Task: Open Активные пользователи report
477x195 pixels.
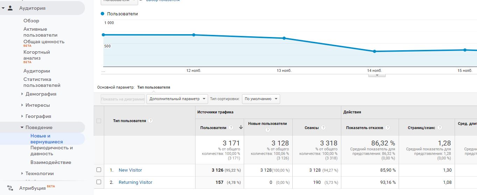Action: click(40, 32)
